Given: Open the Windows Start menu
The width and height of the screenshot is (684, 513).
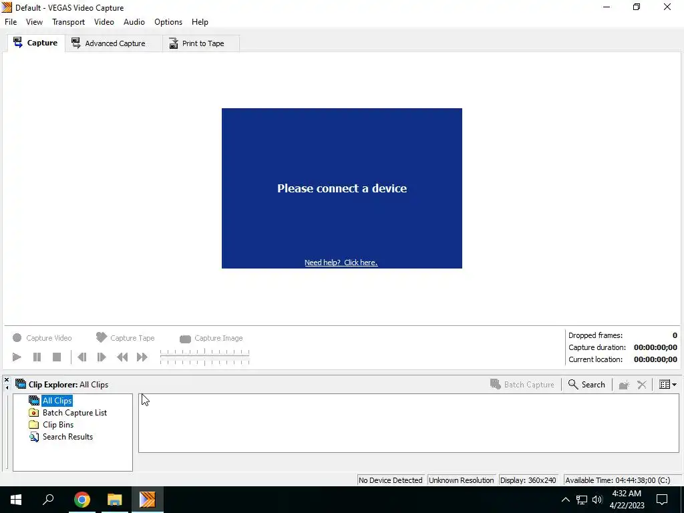Looking at the screenshot, I should point(16,500).
